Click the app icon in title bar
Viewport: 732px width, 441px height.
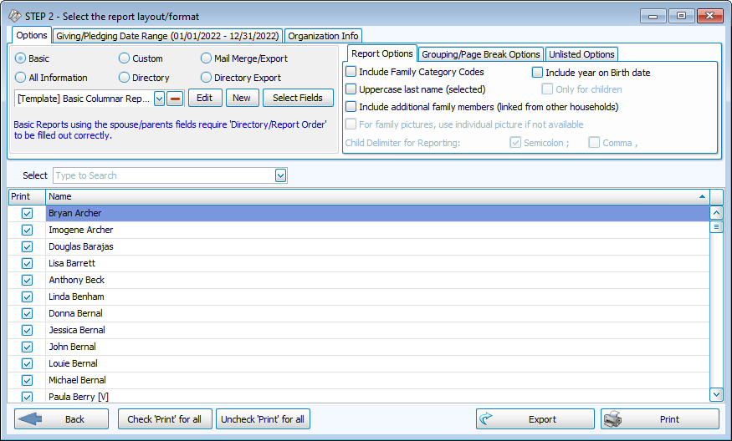[14, 16]
